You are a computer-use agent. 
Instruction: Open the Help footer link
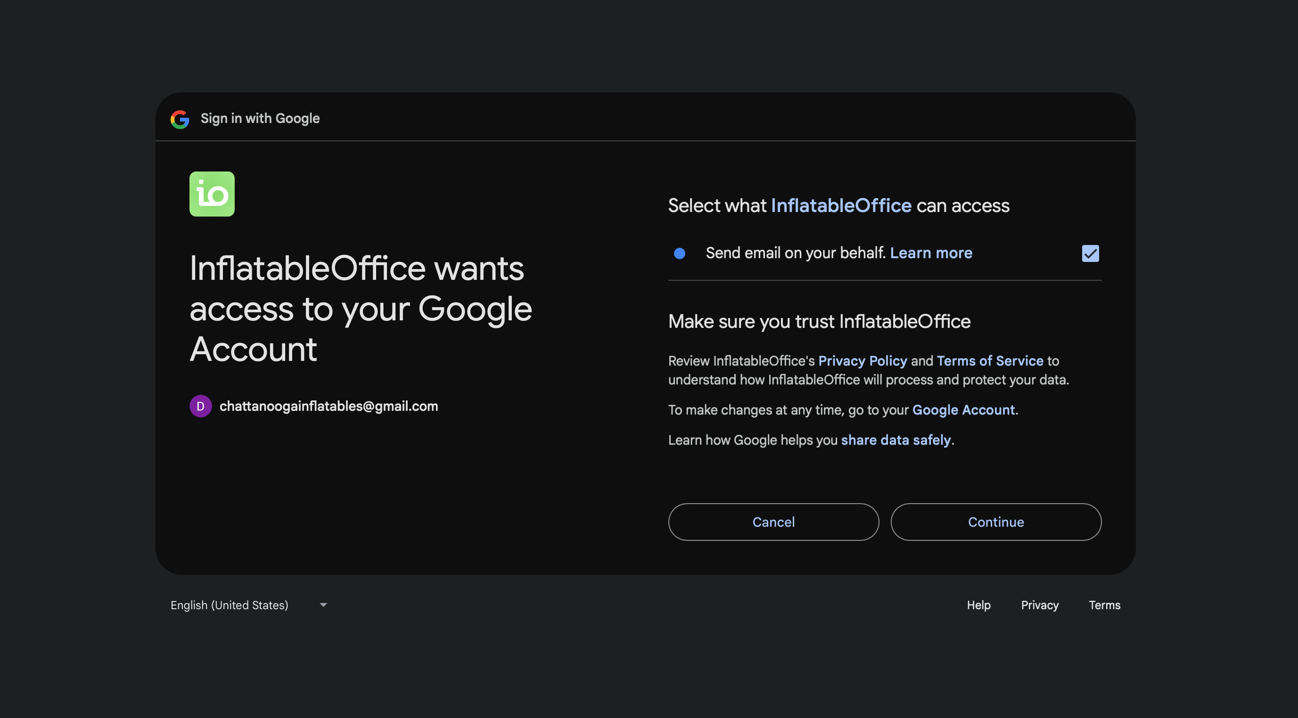[x=978, y=604]
